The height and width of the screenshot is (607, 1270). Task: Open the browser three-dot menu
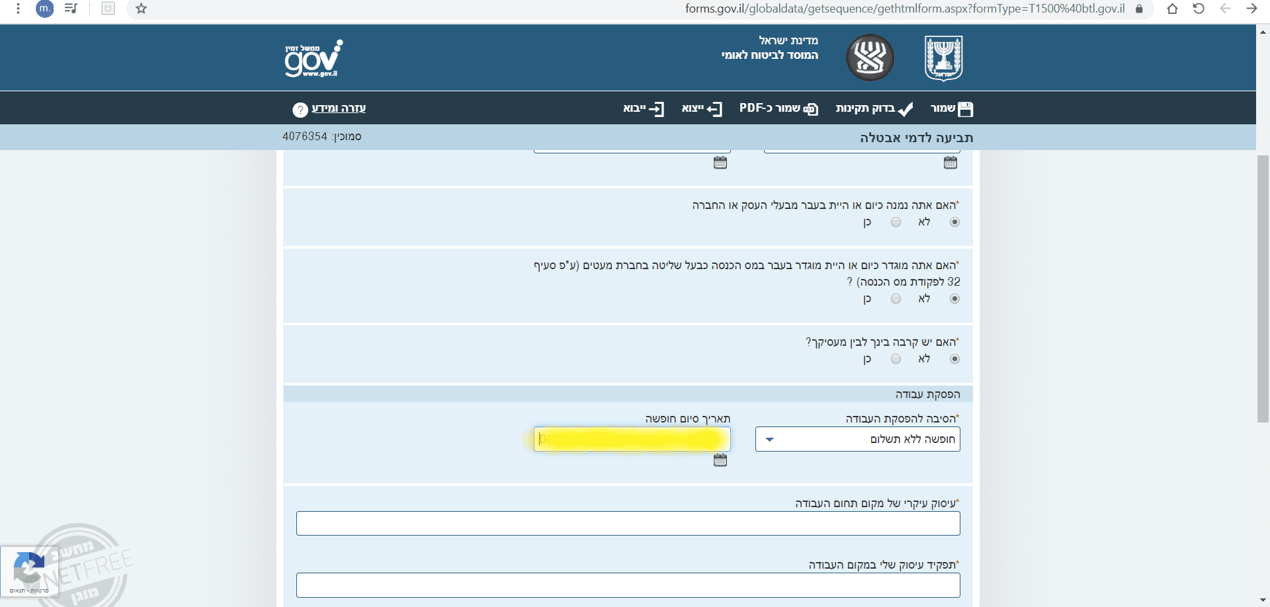click(18, 9)
